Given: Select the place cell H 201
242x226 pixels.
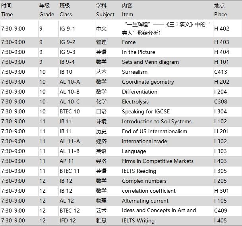Looking at the screenshot, I should 221,131.
